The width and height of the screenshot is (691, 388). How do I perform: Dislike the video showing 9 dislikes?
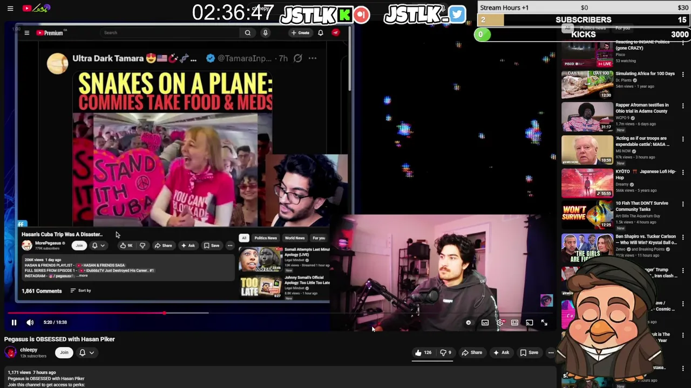click(445, 352)
